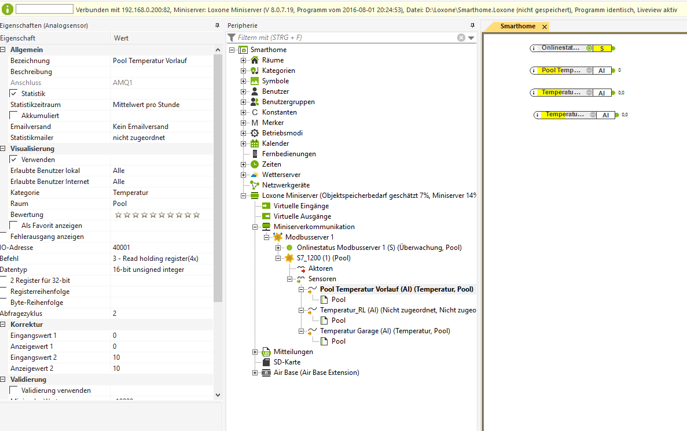
Task: Select Temperatur Garage sensor in tree
Action: [384, 331]
